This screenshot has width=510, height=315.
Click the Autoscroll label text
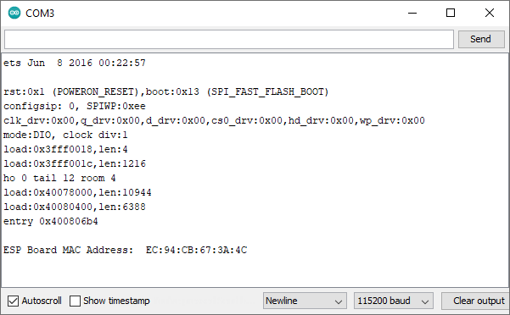pyautogui.click(x=42, y=301)
